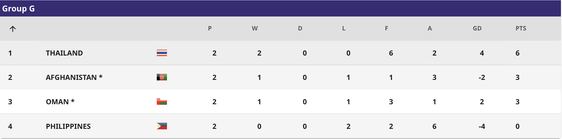Viewport: 562px width, 139px height.
Task: Click the A column header
Action: tap(430, 28)
